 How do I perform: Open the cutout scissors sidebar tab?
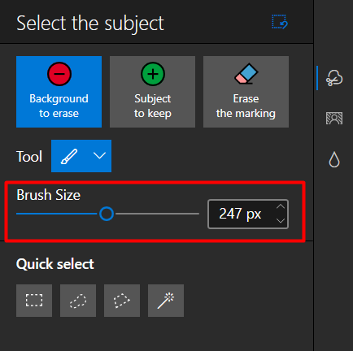(x=334, y=78)
